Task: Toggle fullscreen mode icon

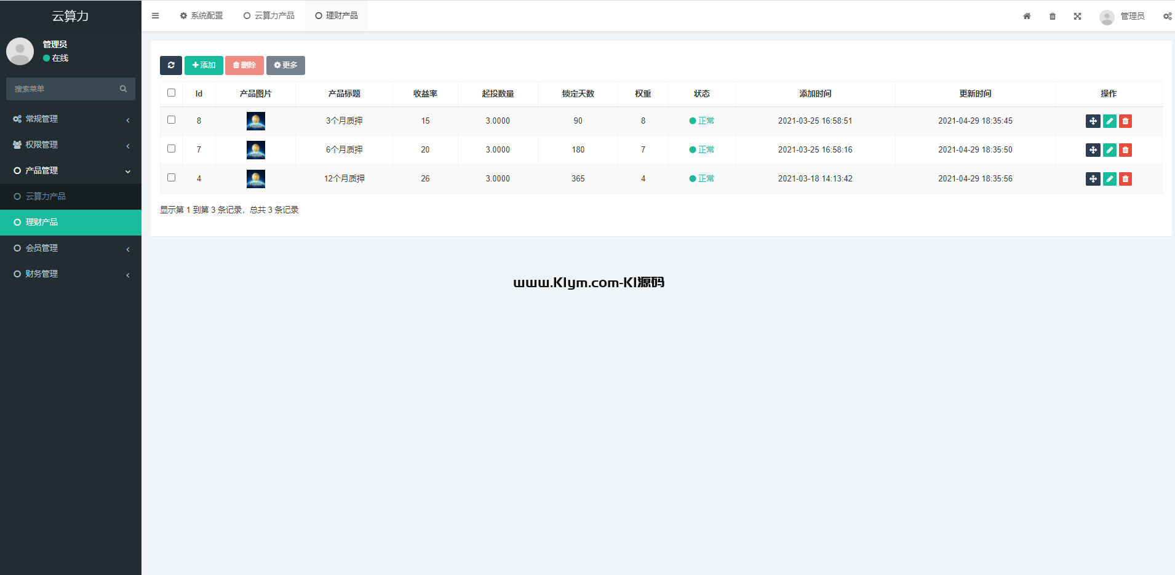Action: (x=1078, y=17)
